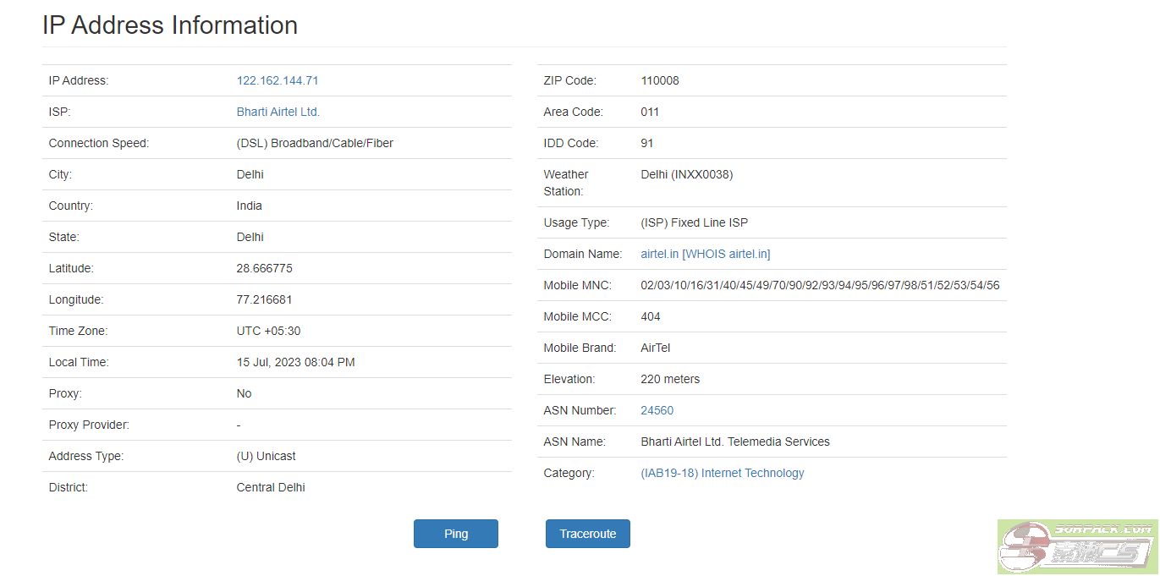The height and width of the screenshot is (576, 1160).
Task: Open ASN number 24560 link
Action: [657, 410]
